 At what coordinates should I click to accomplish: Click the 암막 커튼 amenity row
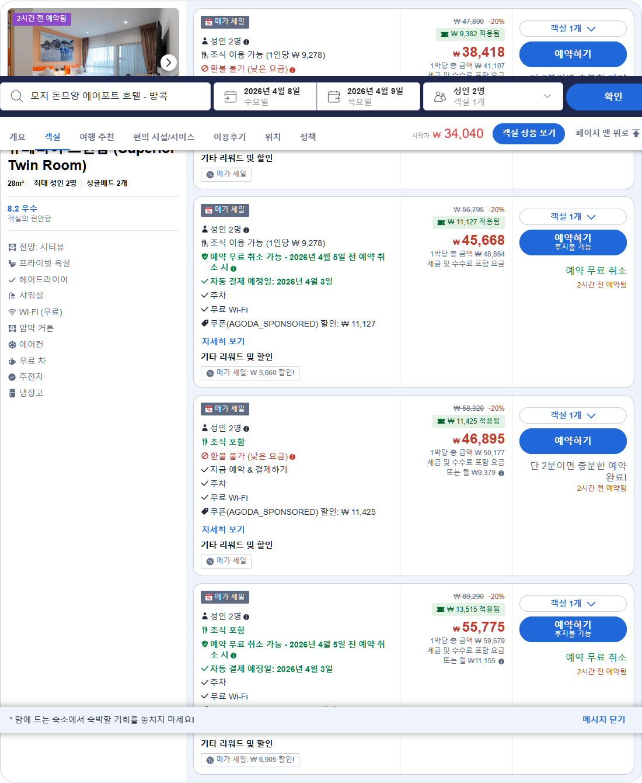click(30, 328)
